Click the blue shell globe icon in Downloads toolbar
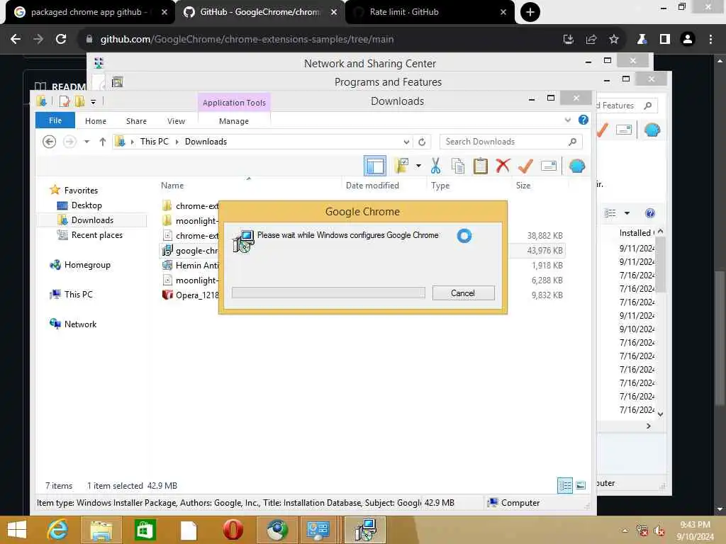This screenshot has width=726, height=544. point(577,166)
